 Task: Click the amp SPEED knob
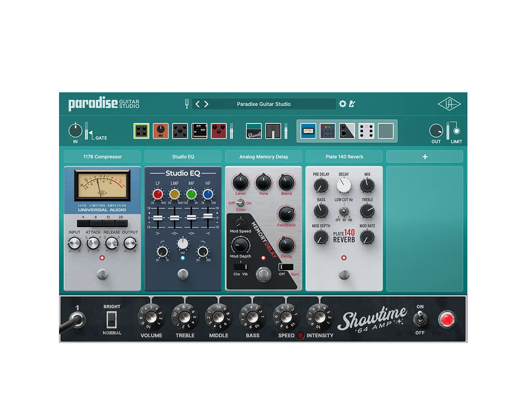(286, 317)
